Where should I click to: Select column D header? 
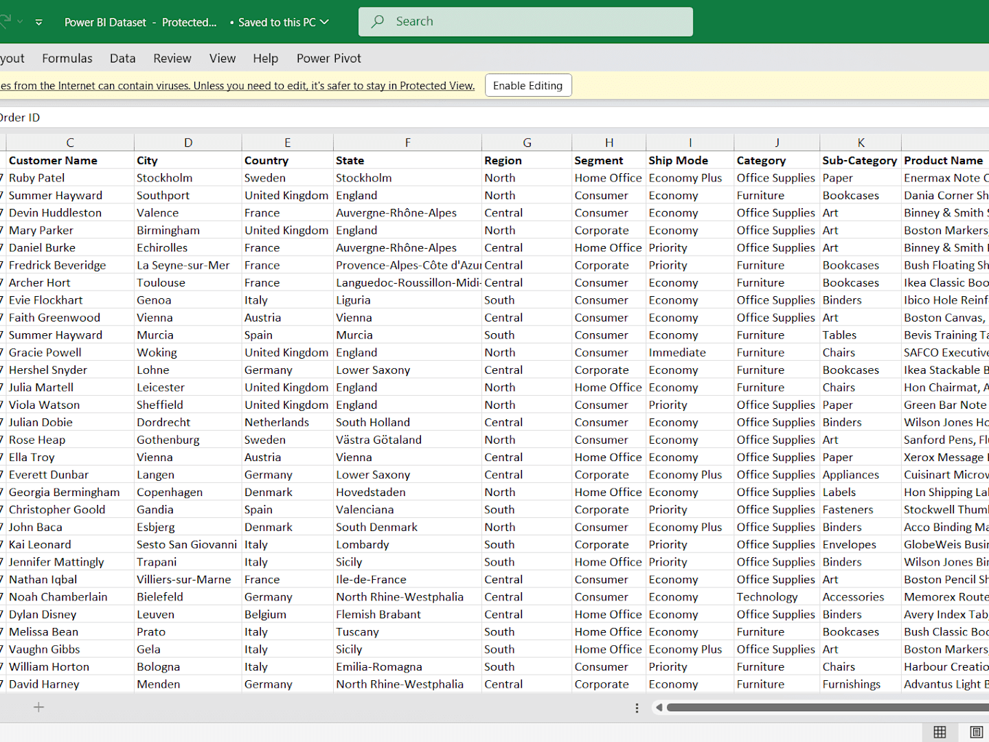click(188, 143)
